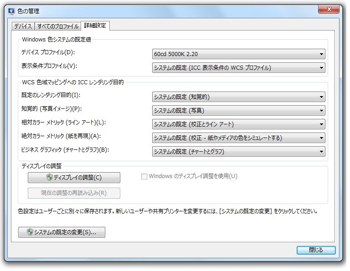Click the 表示条件プロファイル(V): label
The height and width of the screenshot is (271, 350).
tap(49, 66)
